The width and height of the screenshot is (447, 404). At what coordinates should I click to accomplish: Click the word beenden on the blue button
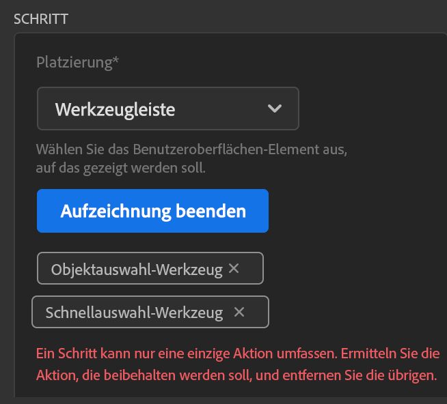pyautogui.click(x=208, y=211)
